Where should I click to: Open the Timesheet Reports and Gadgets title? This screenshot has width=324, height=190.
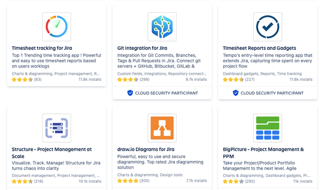(259, 48)
